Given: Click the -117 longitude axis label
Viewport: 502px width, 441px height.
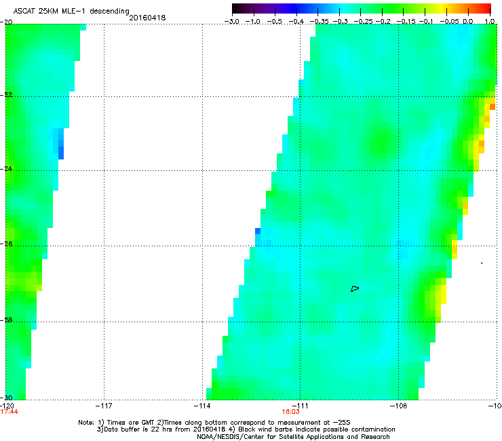Looking at the screenshot, I should point(104,406).
